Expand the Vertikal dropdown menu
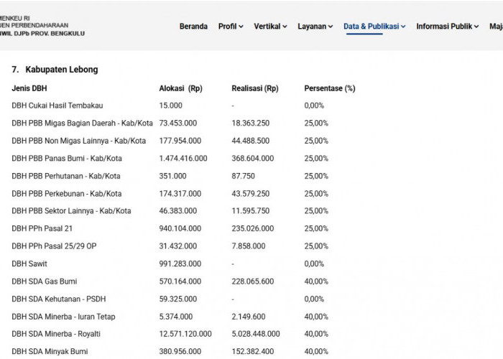This screenshot has width=503, height=359. tap(270, 27)
